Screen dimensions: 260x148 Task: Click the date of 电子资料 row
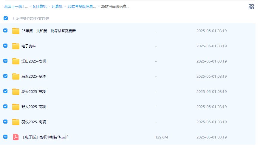click(x=212, y=46)
